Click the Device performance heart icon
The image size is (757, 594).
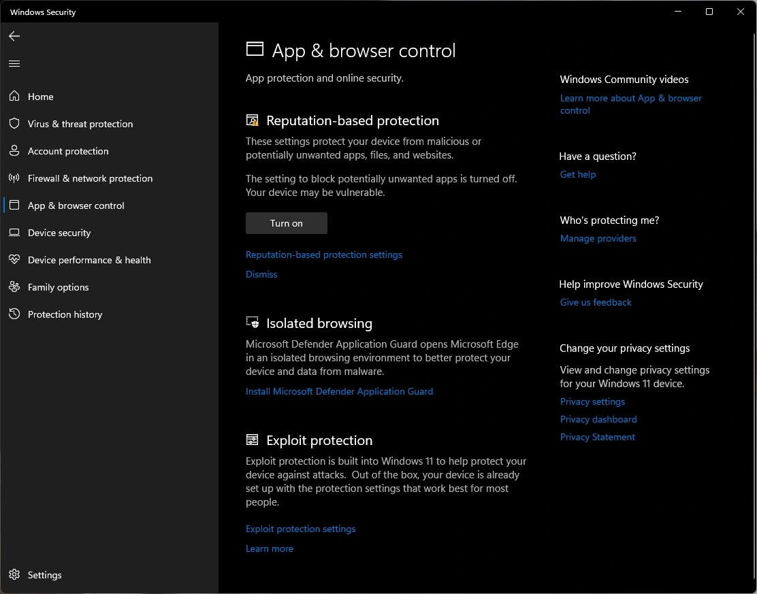pyautogui.click(x=14, y=260)
